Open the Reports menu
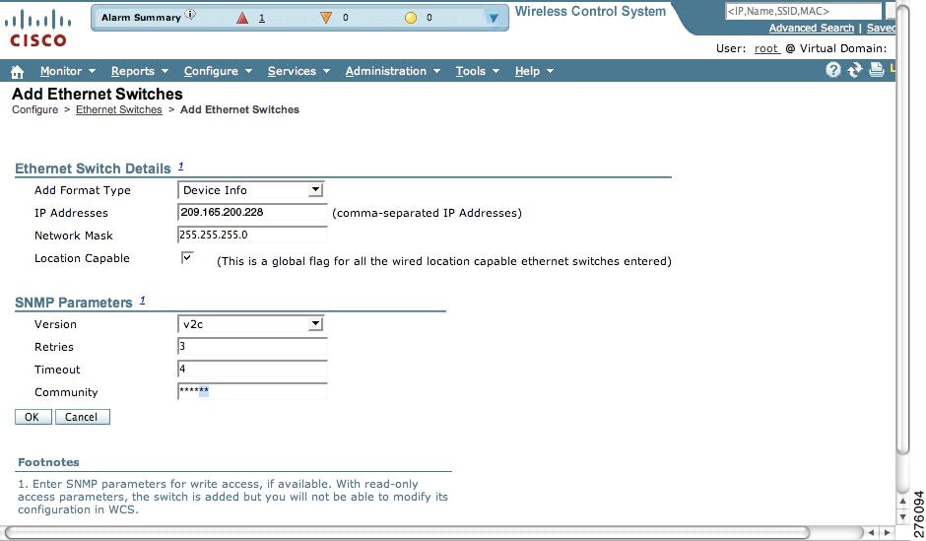Viewport: 926px width, 541px height. point(139,71)
